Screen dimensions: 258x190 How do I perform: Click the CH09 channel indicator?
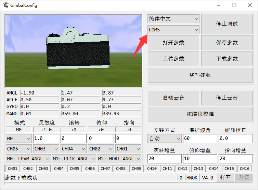136,169
